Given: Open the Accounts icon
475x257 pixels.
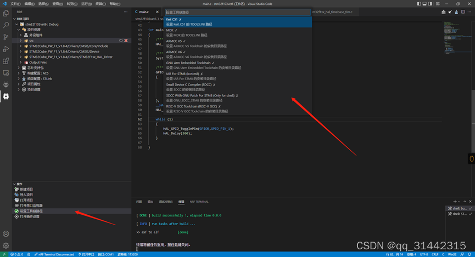Looking at the screenshot, I should coord(5,234).
